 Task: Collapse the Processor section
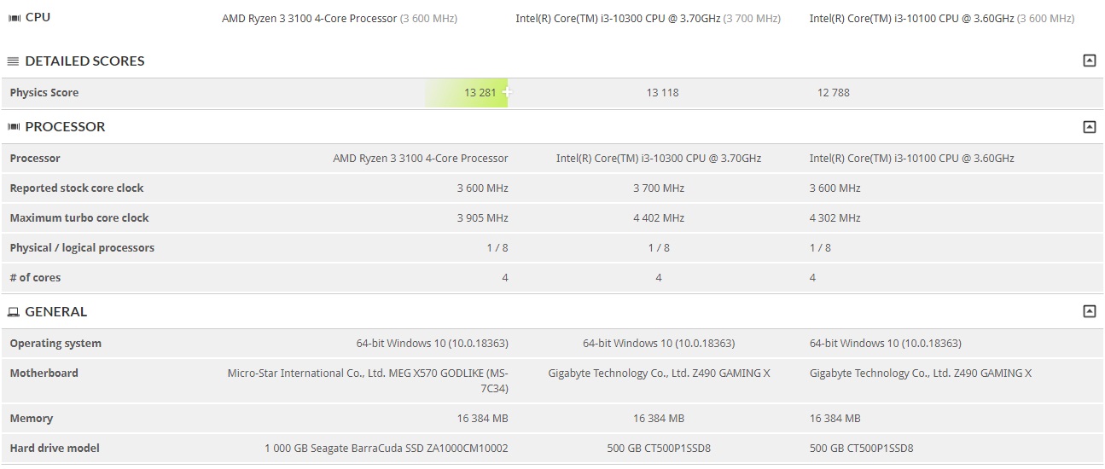point(1089,127)
